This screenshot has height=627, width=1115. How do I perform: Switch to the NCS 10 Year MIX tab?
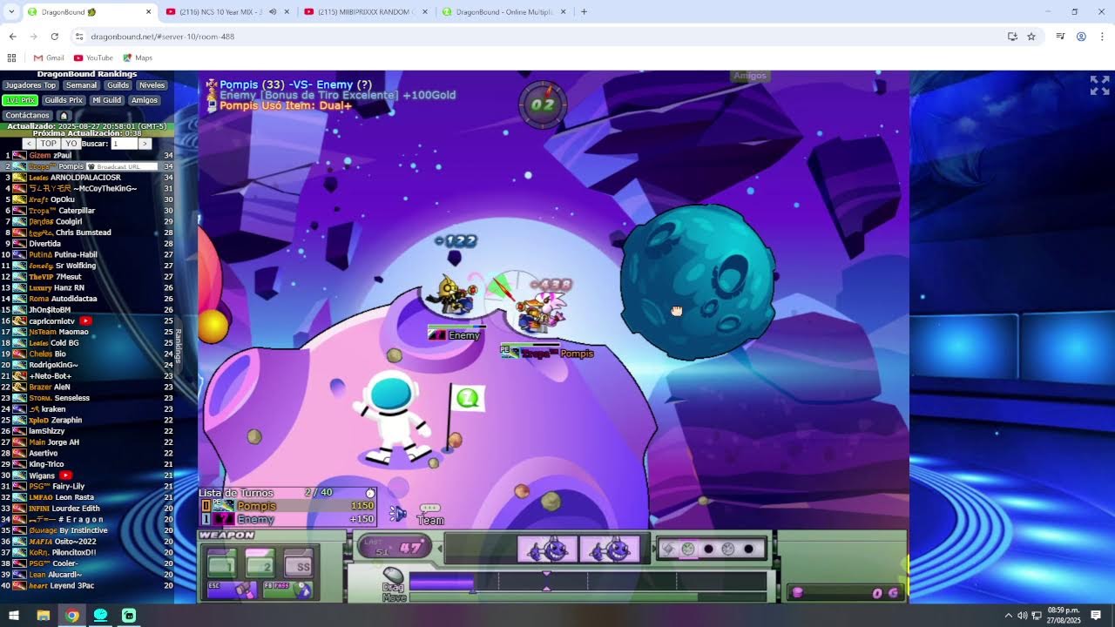tap(228, 12)
